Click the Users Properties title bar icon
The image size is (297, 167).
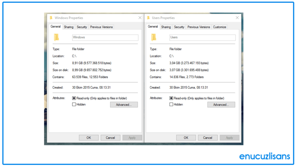[149, 17]
